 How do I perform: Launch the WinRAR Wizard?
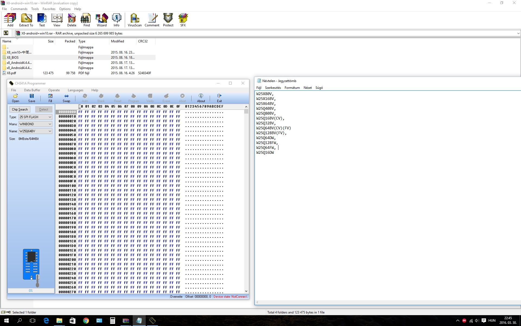pos(101,20)
